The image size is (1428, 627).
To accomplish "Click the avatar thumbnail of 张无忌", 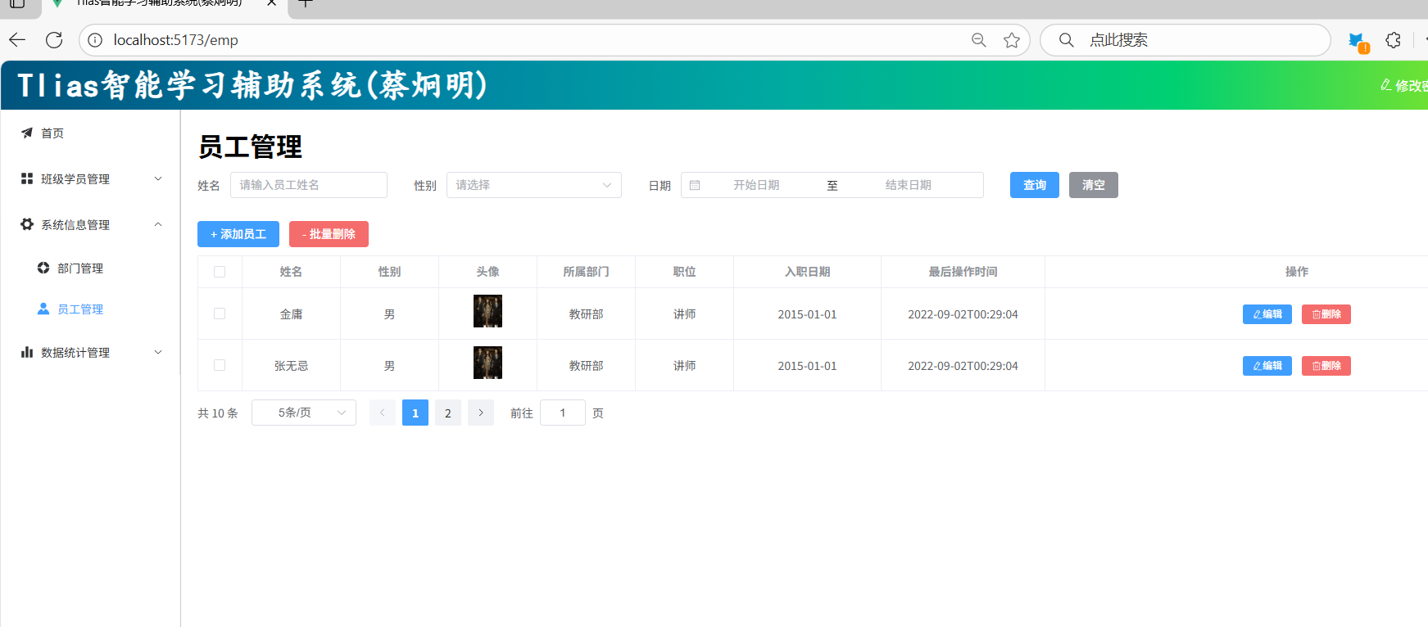I will tap(487, 363).
